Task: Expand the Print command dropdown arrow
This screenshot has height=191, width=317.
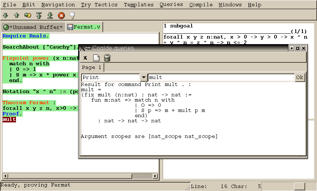Action: pos(144,78)
